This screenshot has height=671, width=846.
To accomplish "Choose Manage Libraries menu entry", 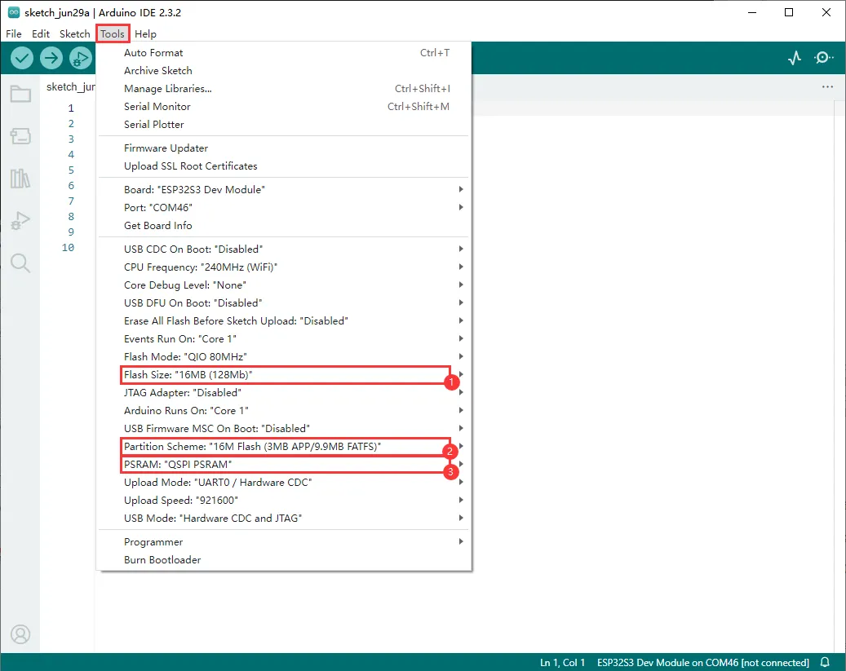I will click(167, 89).
